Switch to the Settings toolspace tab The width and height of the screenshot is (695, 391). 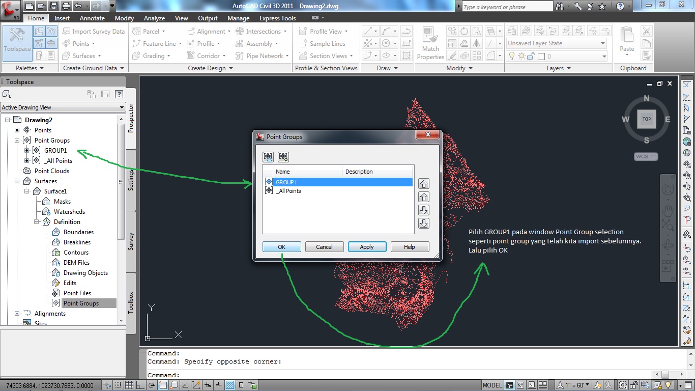[x=131, y=179]
